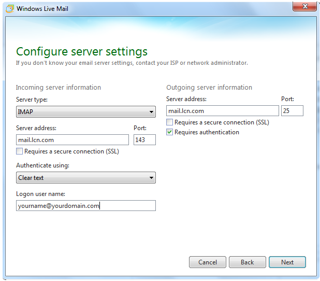Click the Windows Live Mail title icon

(10, 9)
